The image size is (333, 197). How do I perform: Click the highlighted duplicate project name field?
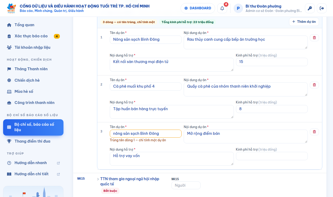(x=146, y=133)
